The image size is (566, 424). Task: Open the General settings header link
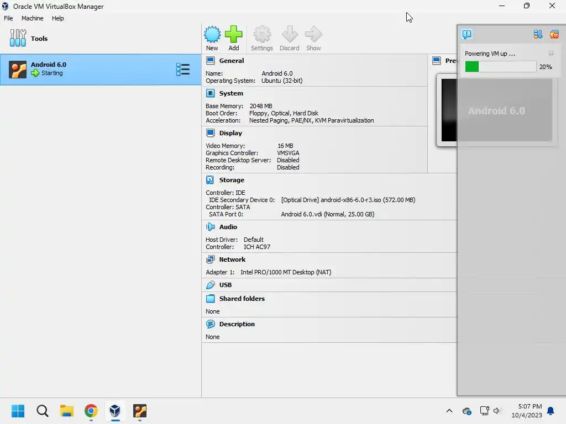click(x=232, y=61)
